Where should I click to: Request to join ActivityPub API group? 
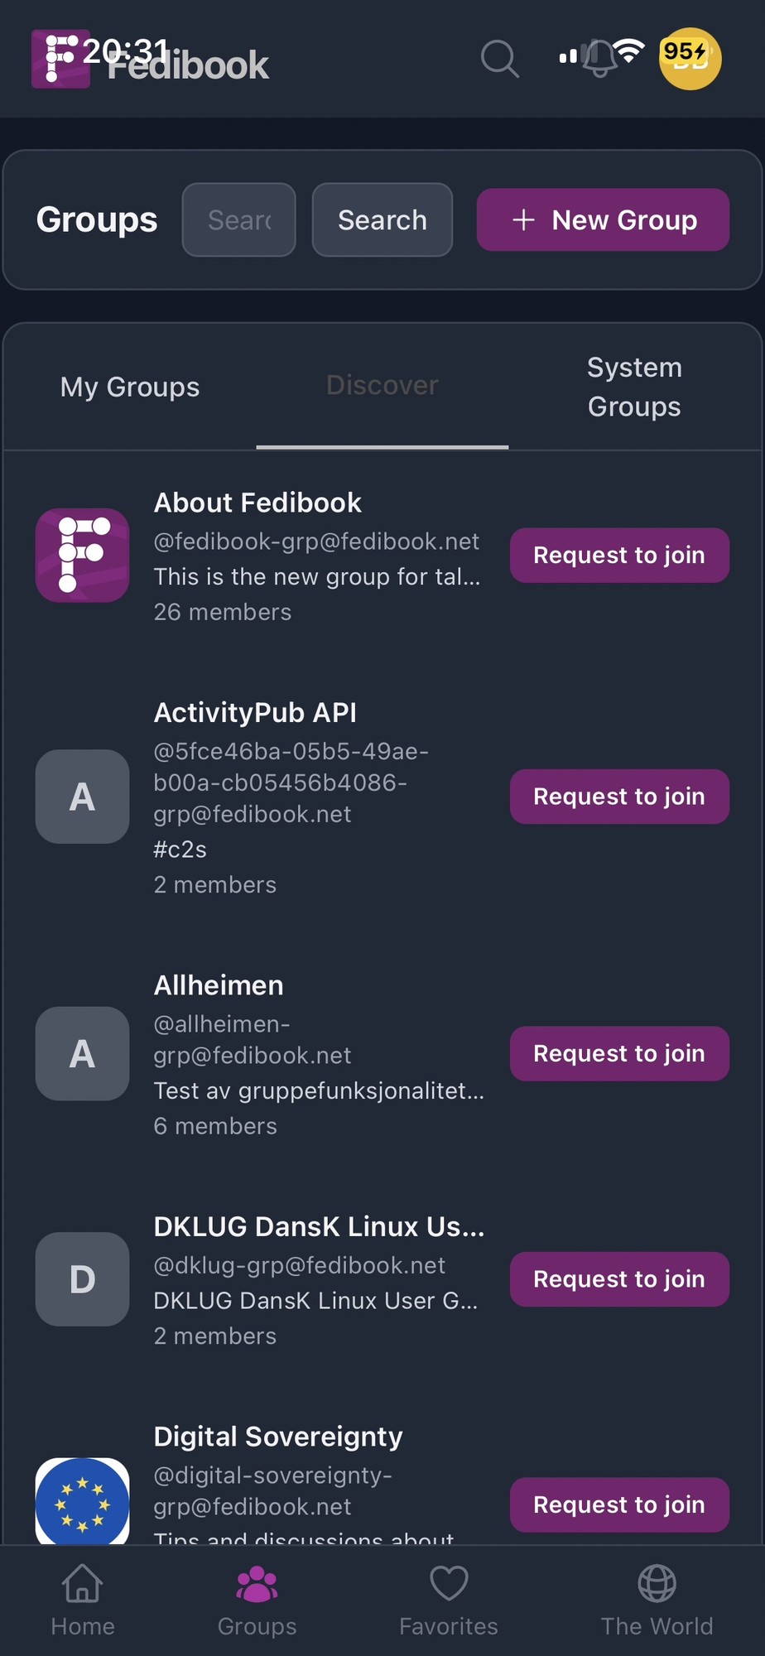pos(619,797)
